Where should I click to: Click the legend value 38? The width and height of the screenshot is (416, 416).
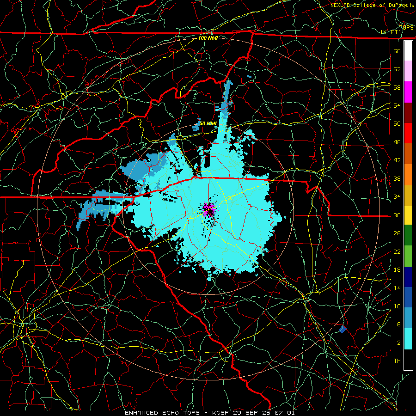coord(397,178)
